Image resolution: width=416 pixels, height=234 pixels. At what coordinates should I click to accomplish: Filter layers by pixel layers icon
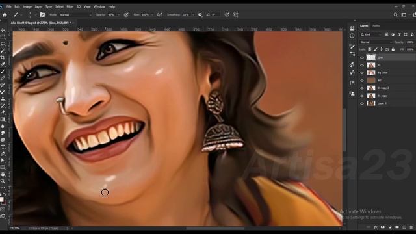tap(387, 34)
